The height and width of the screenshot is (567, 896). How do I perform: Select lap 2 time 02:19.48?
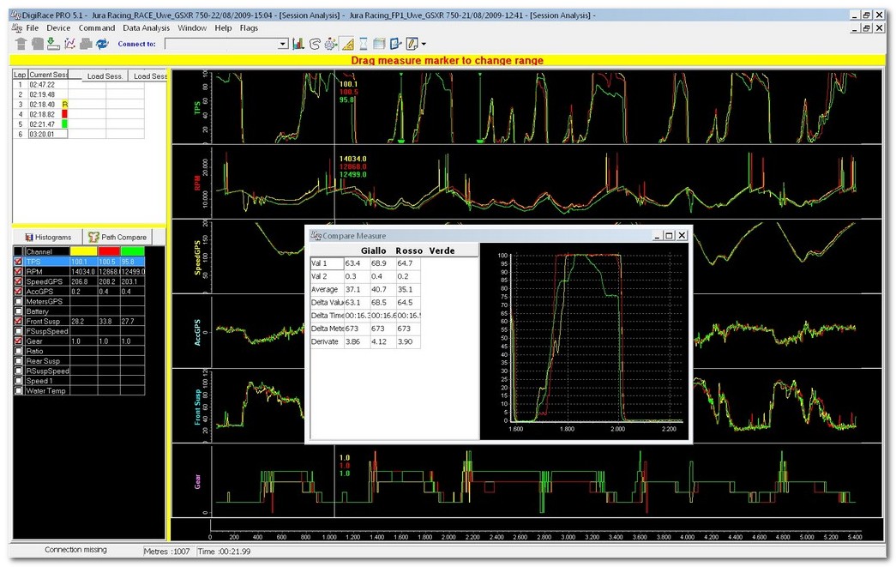[x=42, y=94]
